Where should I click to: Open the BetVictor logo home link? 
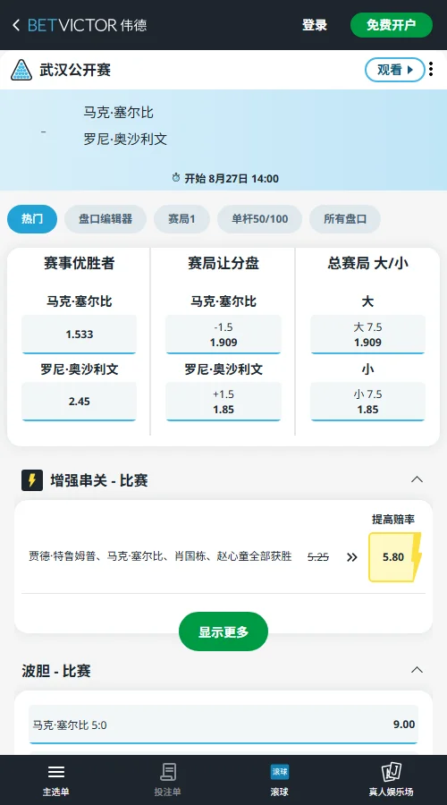click(88, 25)
